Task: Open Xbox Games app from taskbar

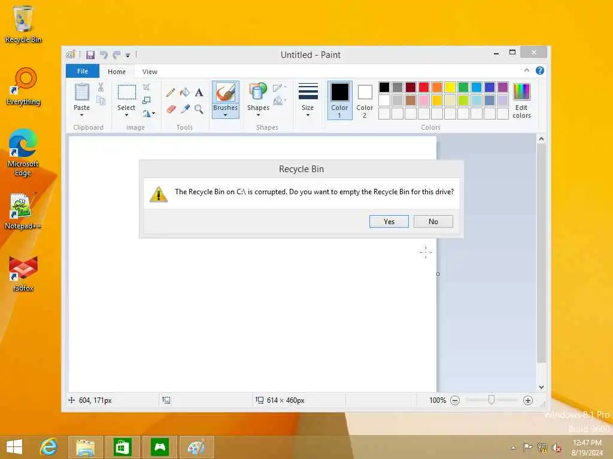Action: [159, 447]
